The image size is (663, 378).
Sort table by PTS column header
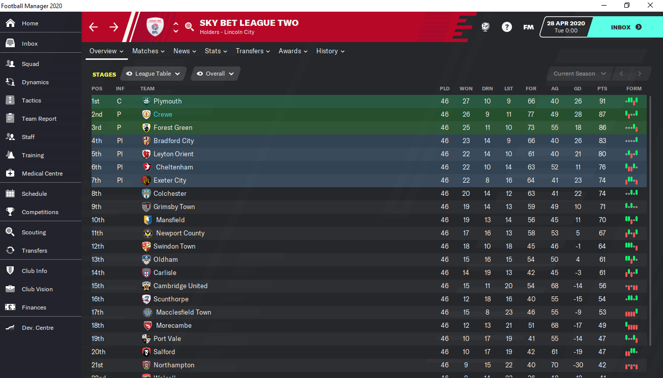(602, 88)
